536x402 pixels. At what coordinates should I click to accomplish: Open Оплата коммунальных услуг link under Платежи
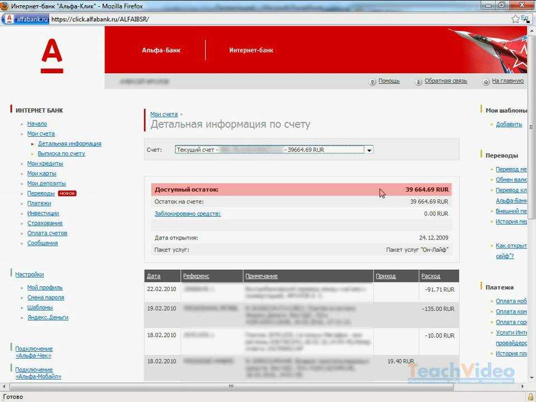(x=511, y=312)
